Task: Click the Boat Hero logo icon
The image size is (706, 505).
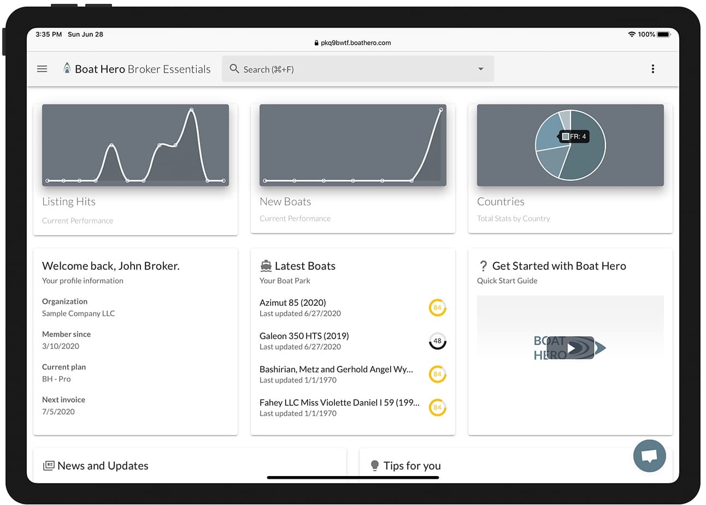Action: tap(67, 68)
